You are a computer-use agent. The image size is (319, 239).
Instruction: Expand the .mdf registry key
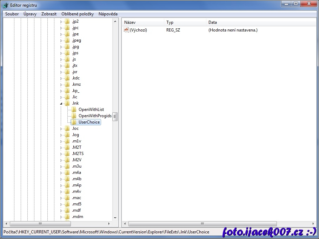61,210
